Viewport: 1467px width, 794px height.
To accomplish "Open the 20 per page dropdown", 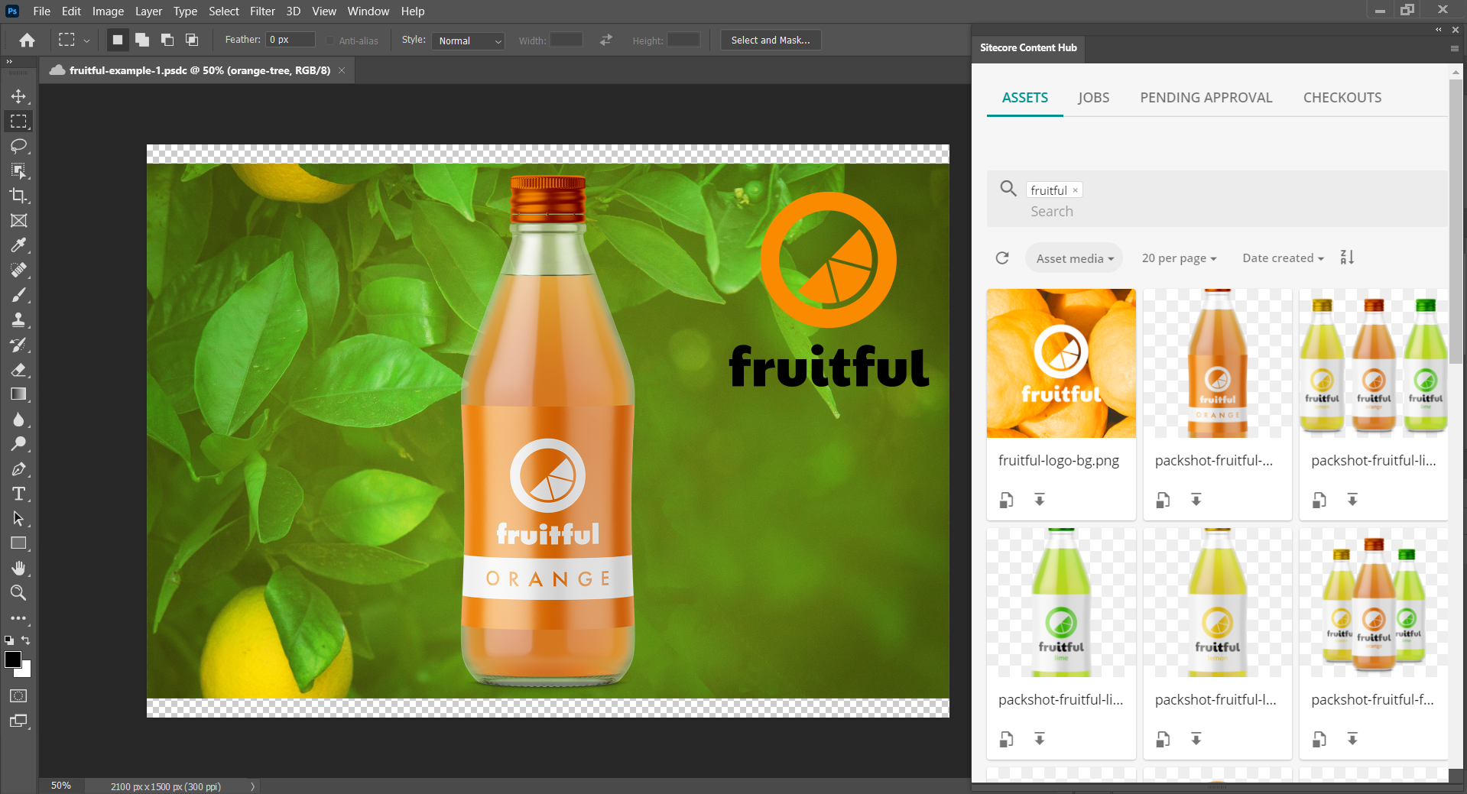I will tap(1179, 258).
